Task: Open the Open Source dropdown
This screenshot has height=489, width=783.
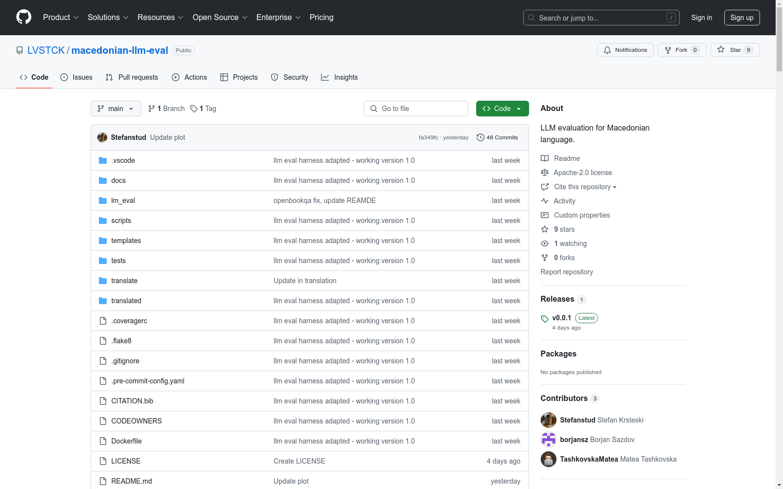Action: (220, 18)
